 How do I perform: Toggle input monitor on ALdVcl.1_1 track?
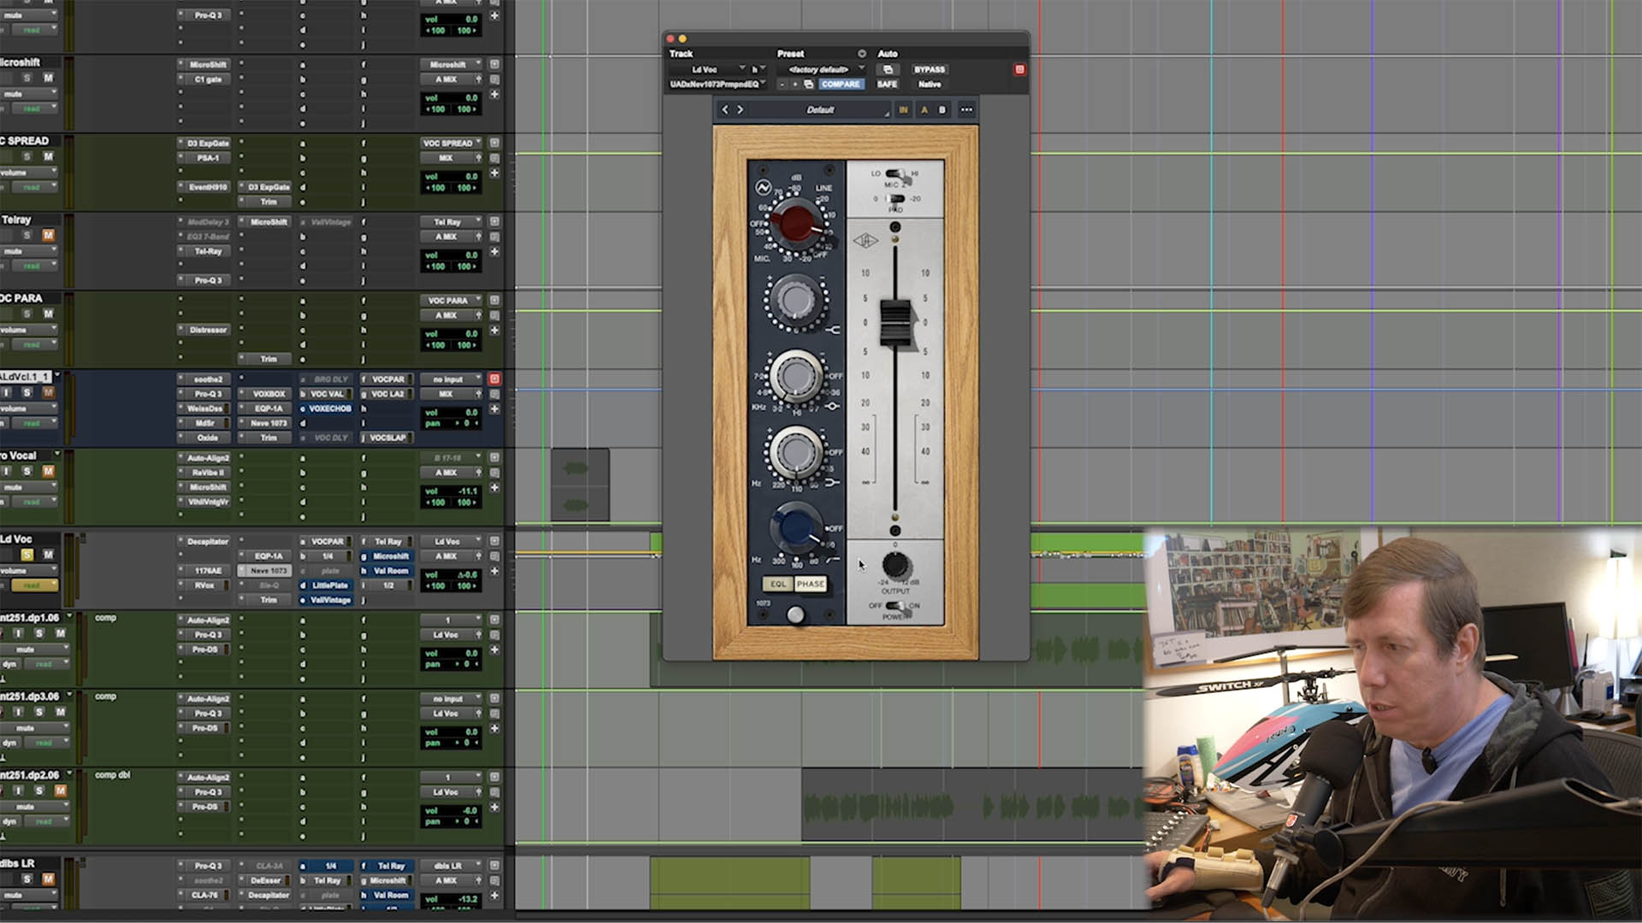tap(7, 392)
